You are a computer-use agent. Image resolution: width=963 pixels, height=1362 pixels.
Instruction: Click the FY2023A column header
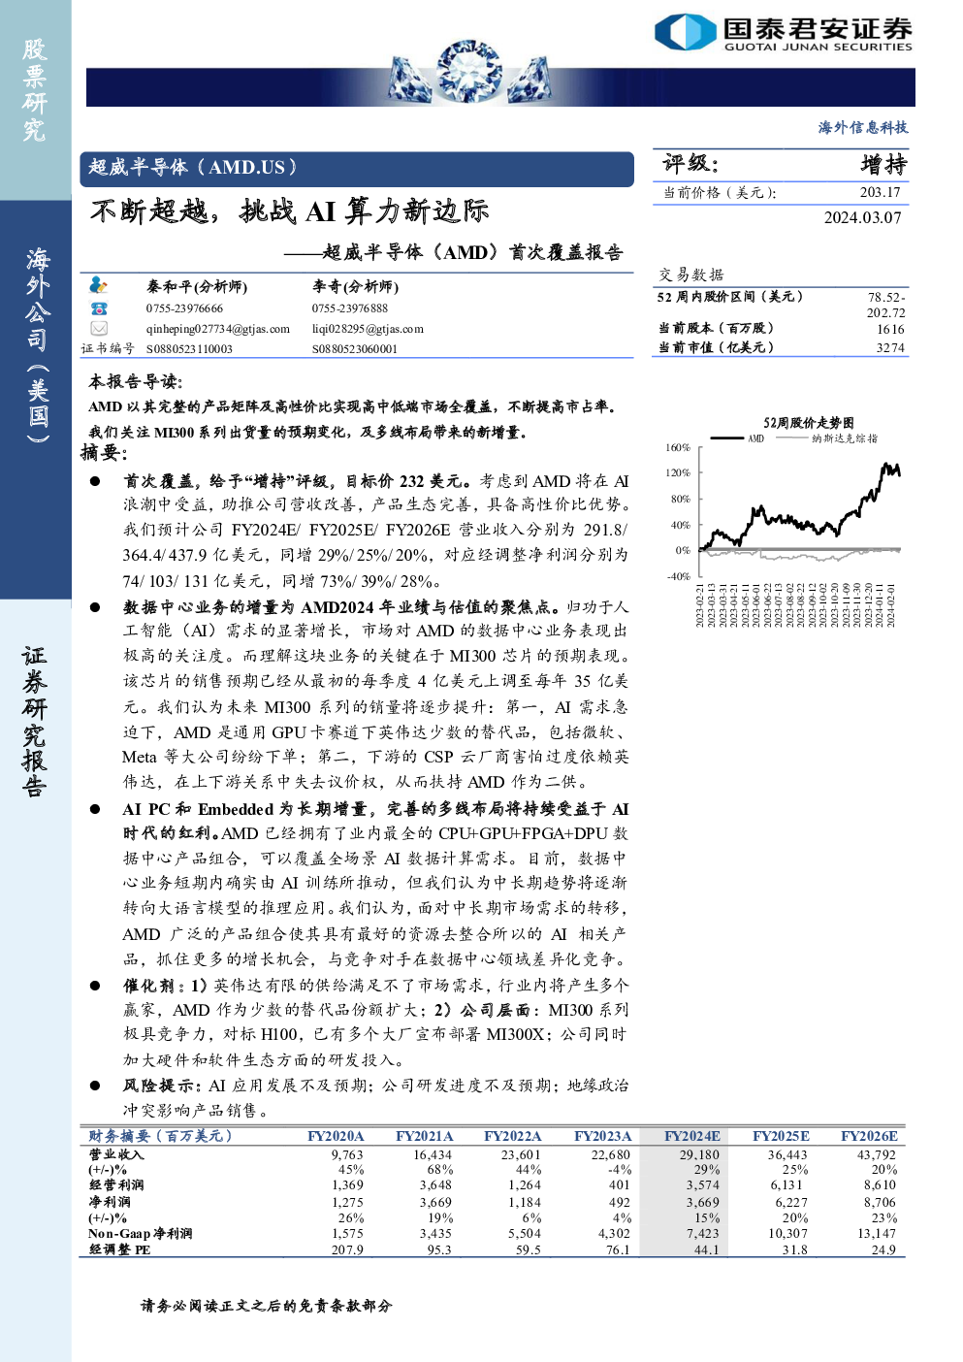point(602,1136)
